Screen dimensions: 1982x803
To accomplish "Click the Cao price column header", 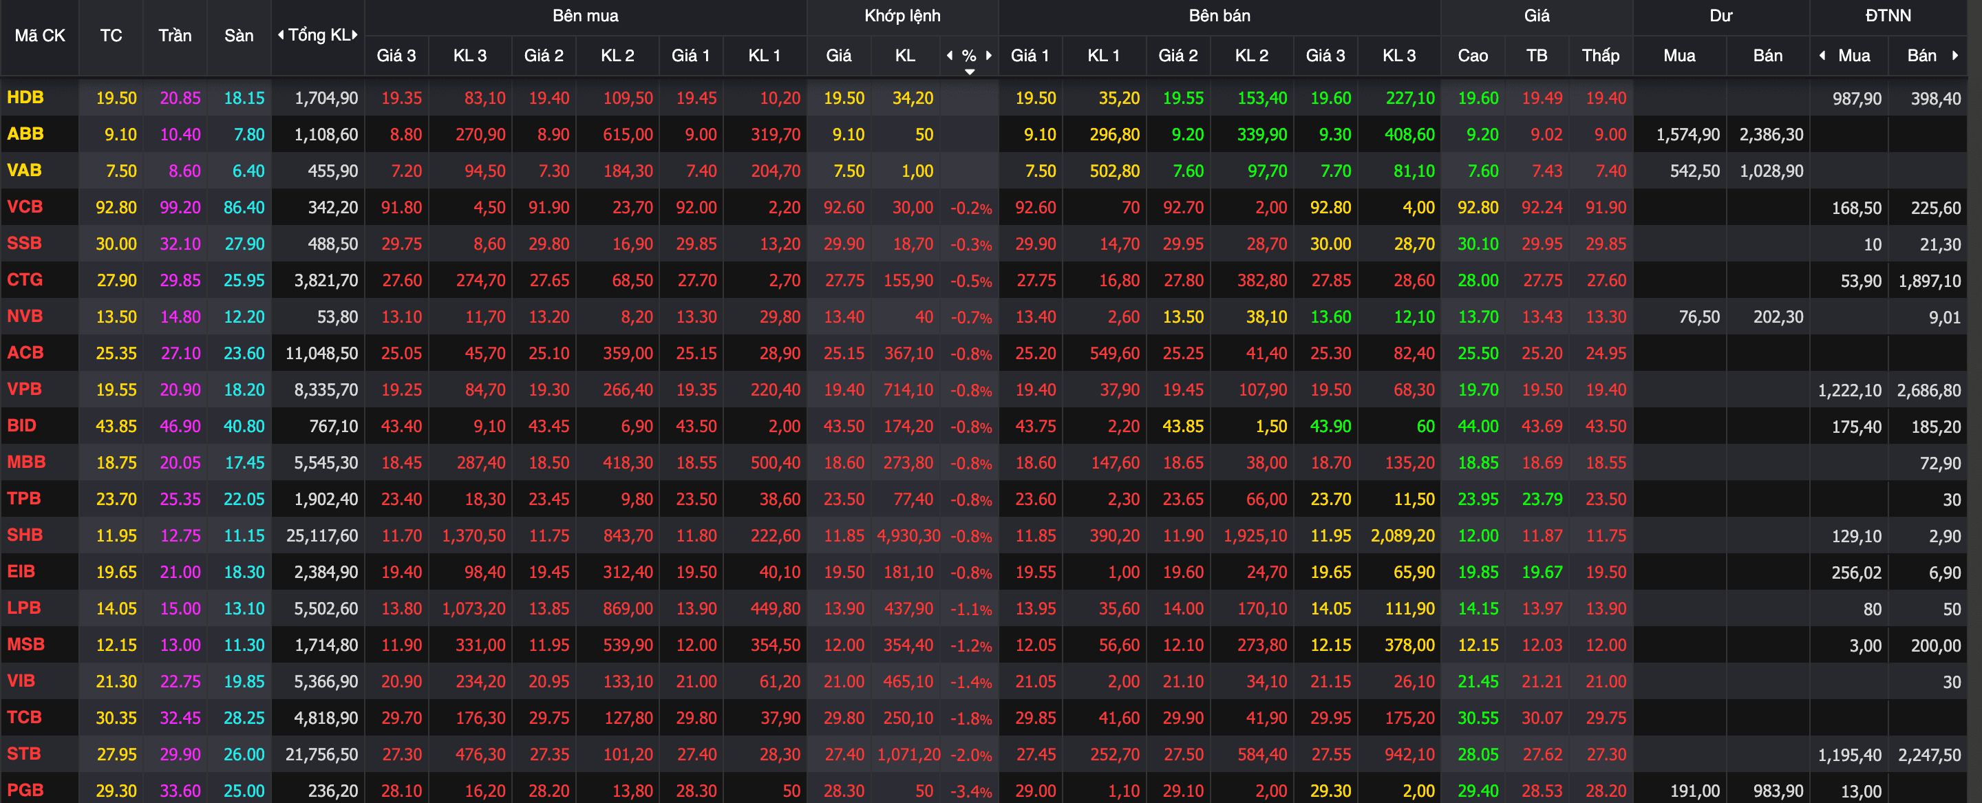I will coord(1473,55).
